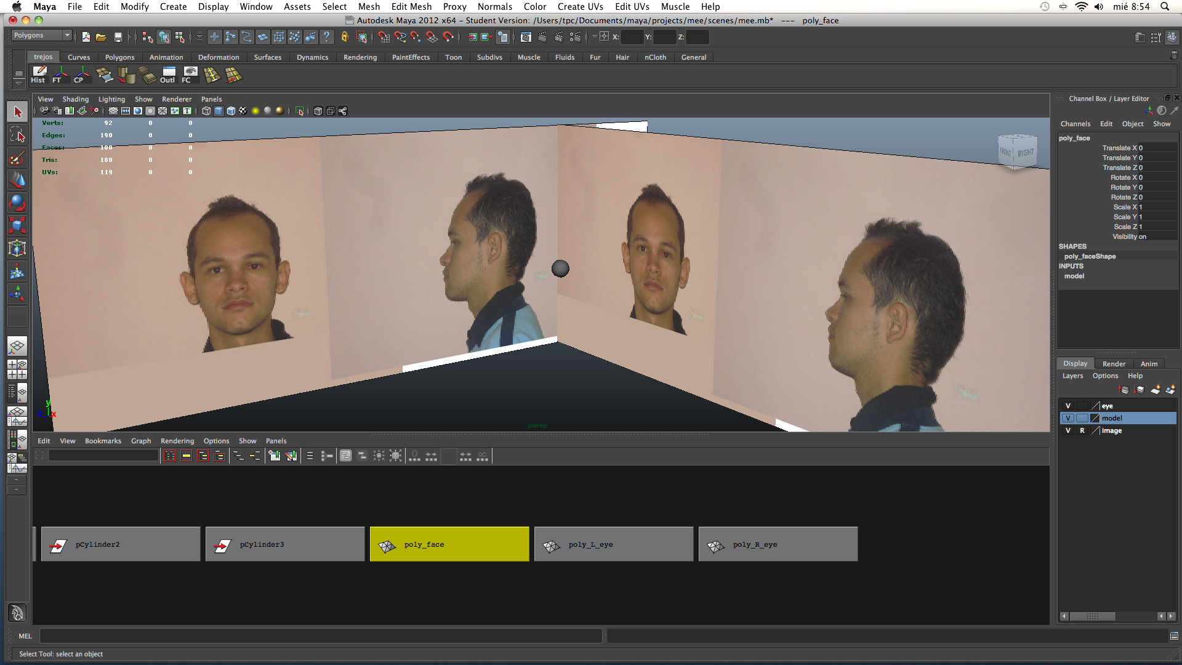The width and height of the screenshot is (1182, 665).
Task: Open scene folder icon in status line
Action: pos(101,37)
